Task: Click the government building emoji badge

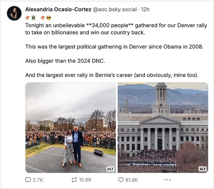Action: pyautogui.click(x=33, y=18)
